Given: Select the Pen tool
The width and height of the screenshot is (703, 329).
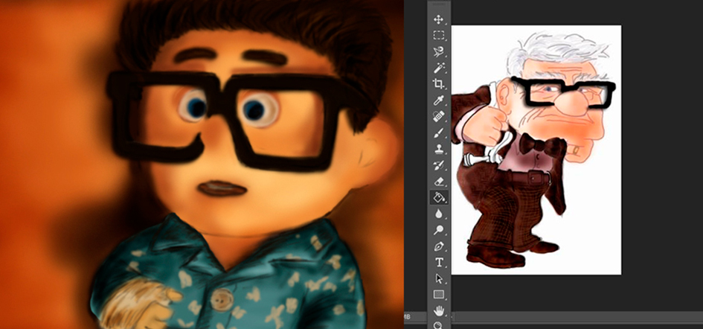Looking at the screenshot, I should [438, 246].
